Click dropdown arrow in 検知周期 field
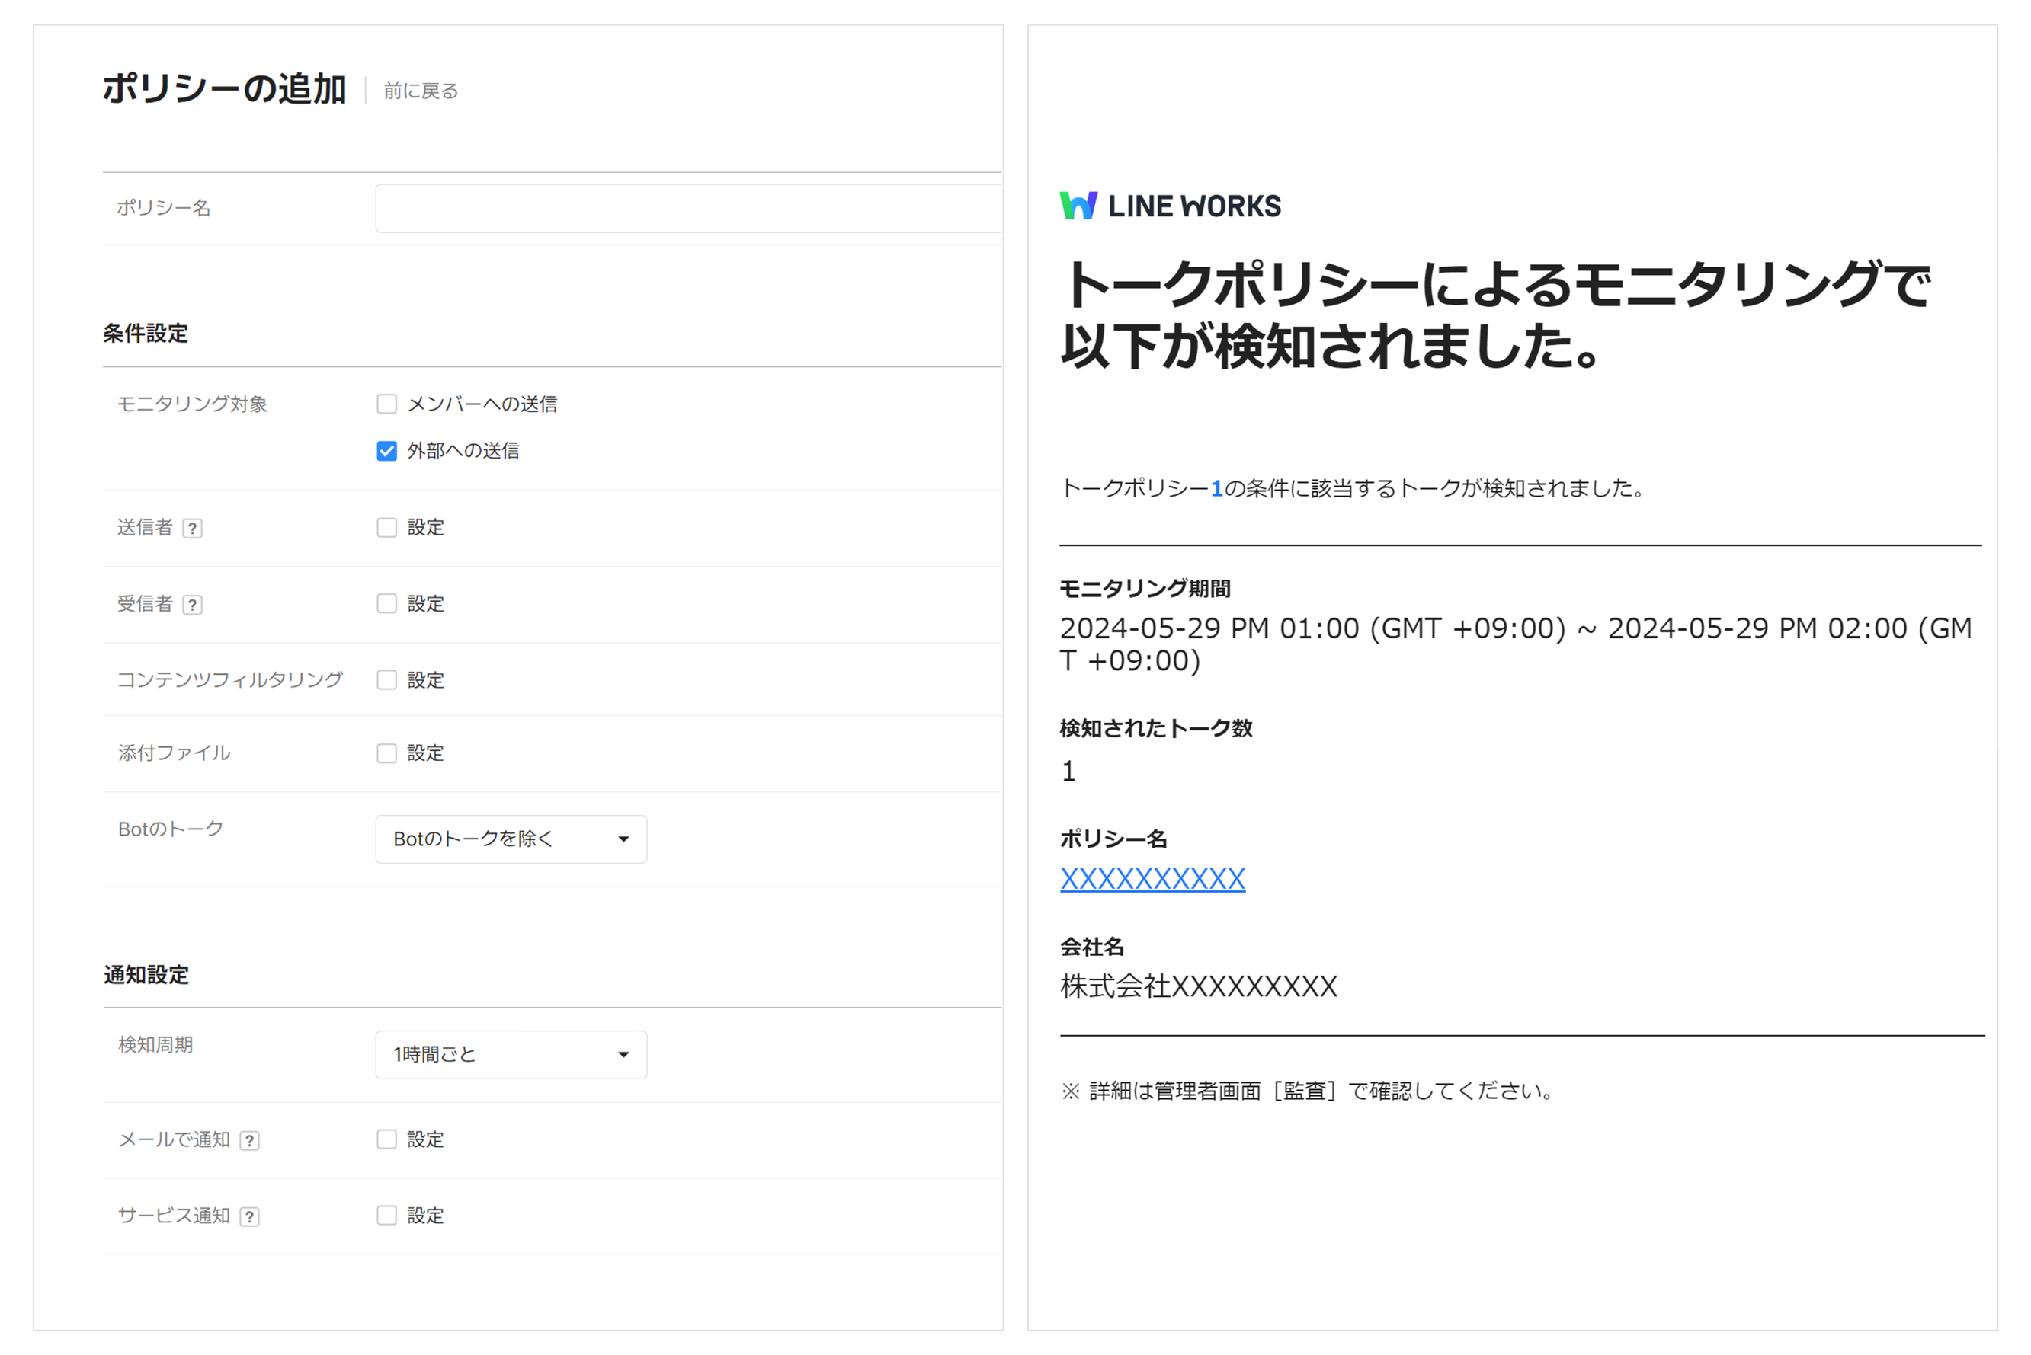 tap(623, 1054)
